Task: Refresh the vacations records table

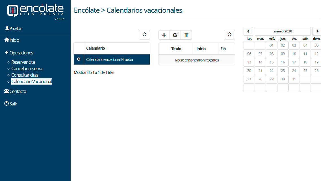Action: click(x=229, y=35)
